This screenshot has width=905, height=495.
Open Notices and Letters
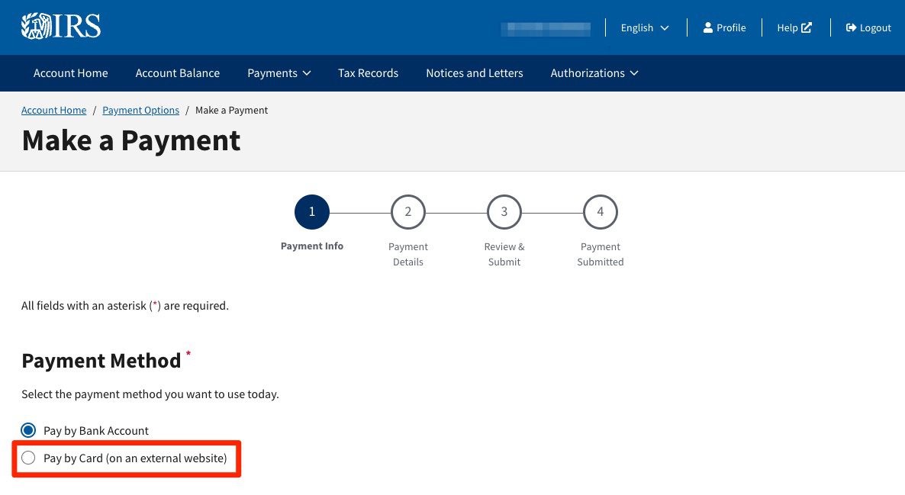tap(474, 72)
